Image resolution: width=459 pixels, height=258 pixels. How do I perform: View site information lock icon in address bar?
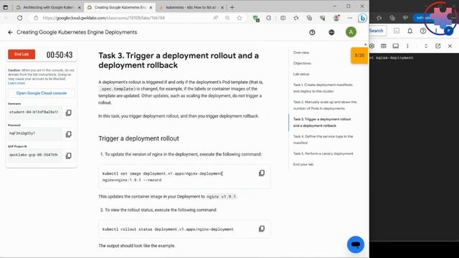[x=36, y=18]
